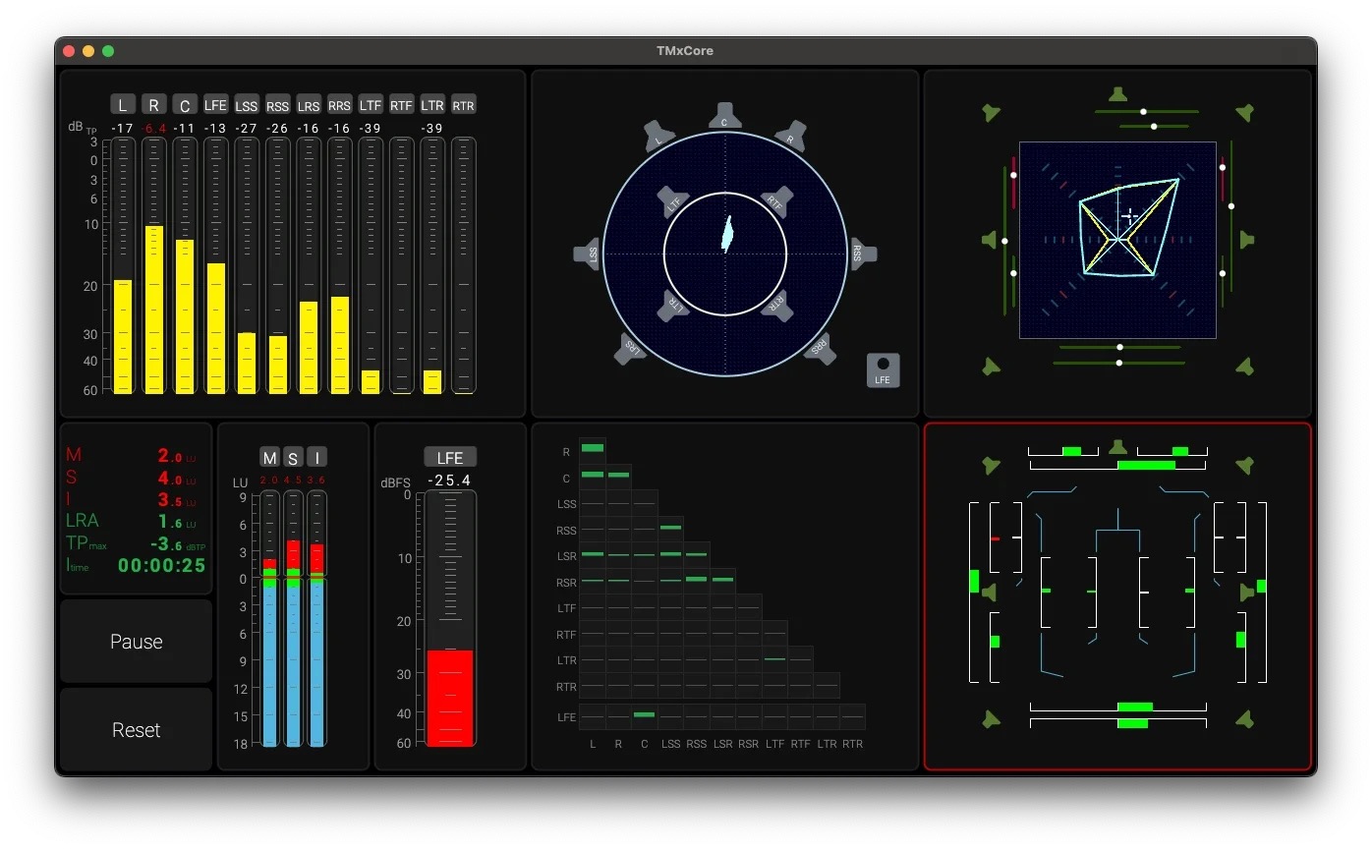Click the LSS row label in correlation matrix
Viewport: 1372px width, 849px height.
pos(567,504)
